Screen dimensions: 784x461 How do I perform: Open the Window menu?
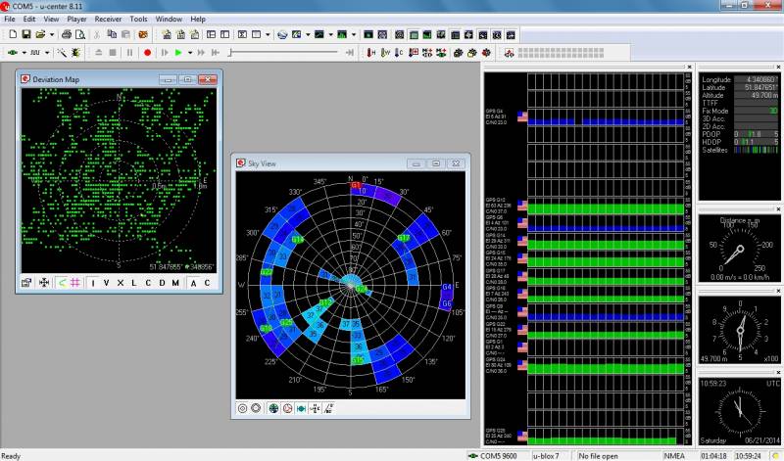(169, 19)
